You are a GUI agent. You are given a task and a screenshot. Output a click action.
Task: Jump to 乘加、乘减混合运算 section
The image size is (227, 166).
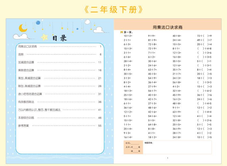click(29, 78)
